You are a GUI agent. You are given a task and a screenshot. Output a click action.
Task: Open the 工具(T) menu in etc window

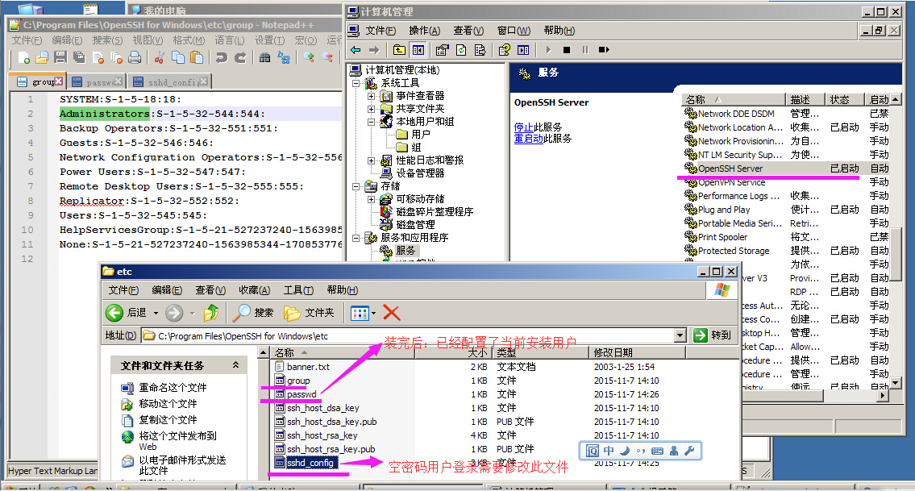(299, 290)
